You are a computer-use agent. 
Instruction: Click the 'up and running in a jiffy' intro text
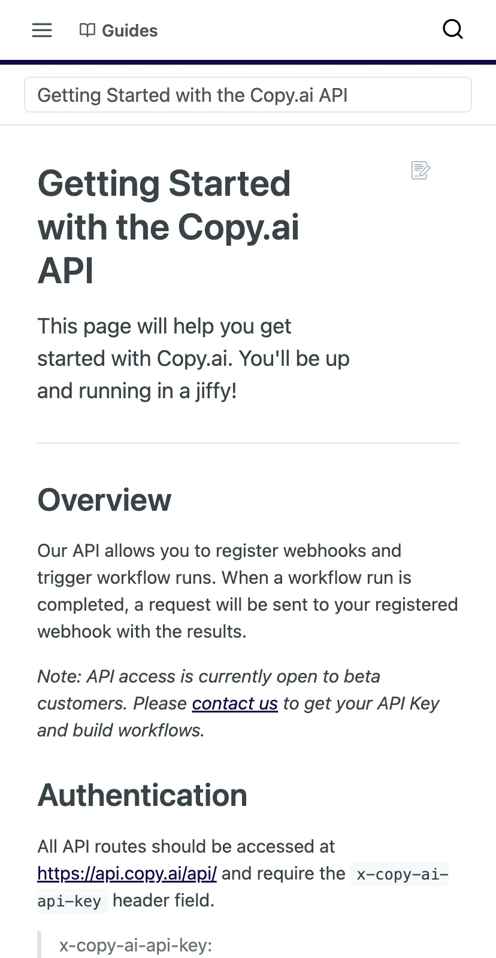[193, 358]
